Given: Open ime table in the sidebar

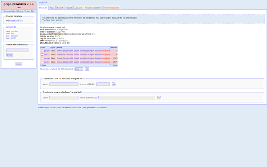Looking at the screenshot, I should point(12,33).
